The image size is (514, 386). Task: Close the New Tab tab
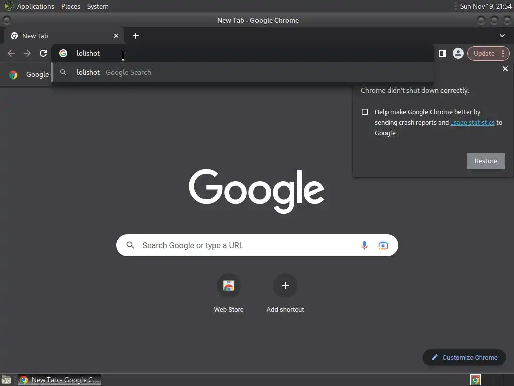[x=116, y=36]
